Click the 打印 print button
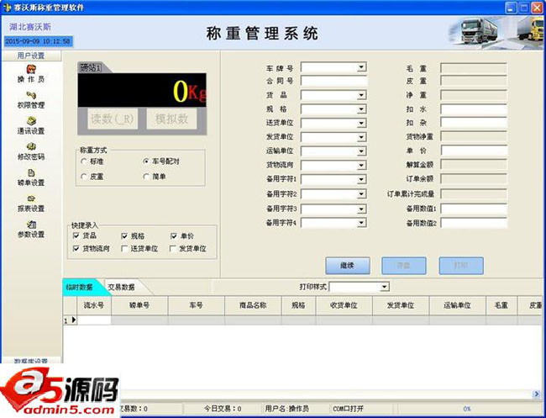 pos(461,266)
